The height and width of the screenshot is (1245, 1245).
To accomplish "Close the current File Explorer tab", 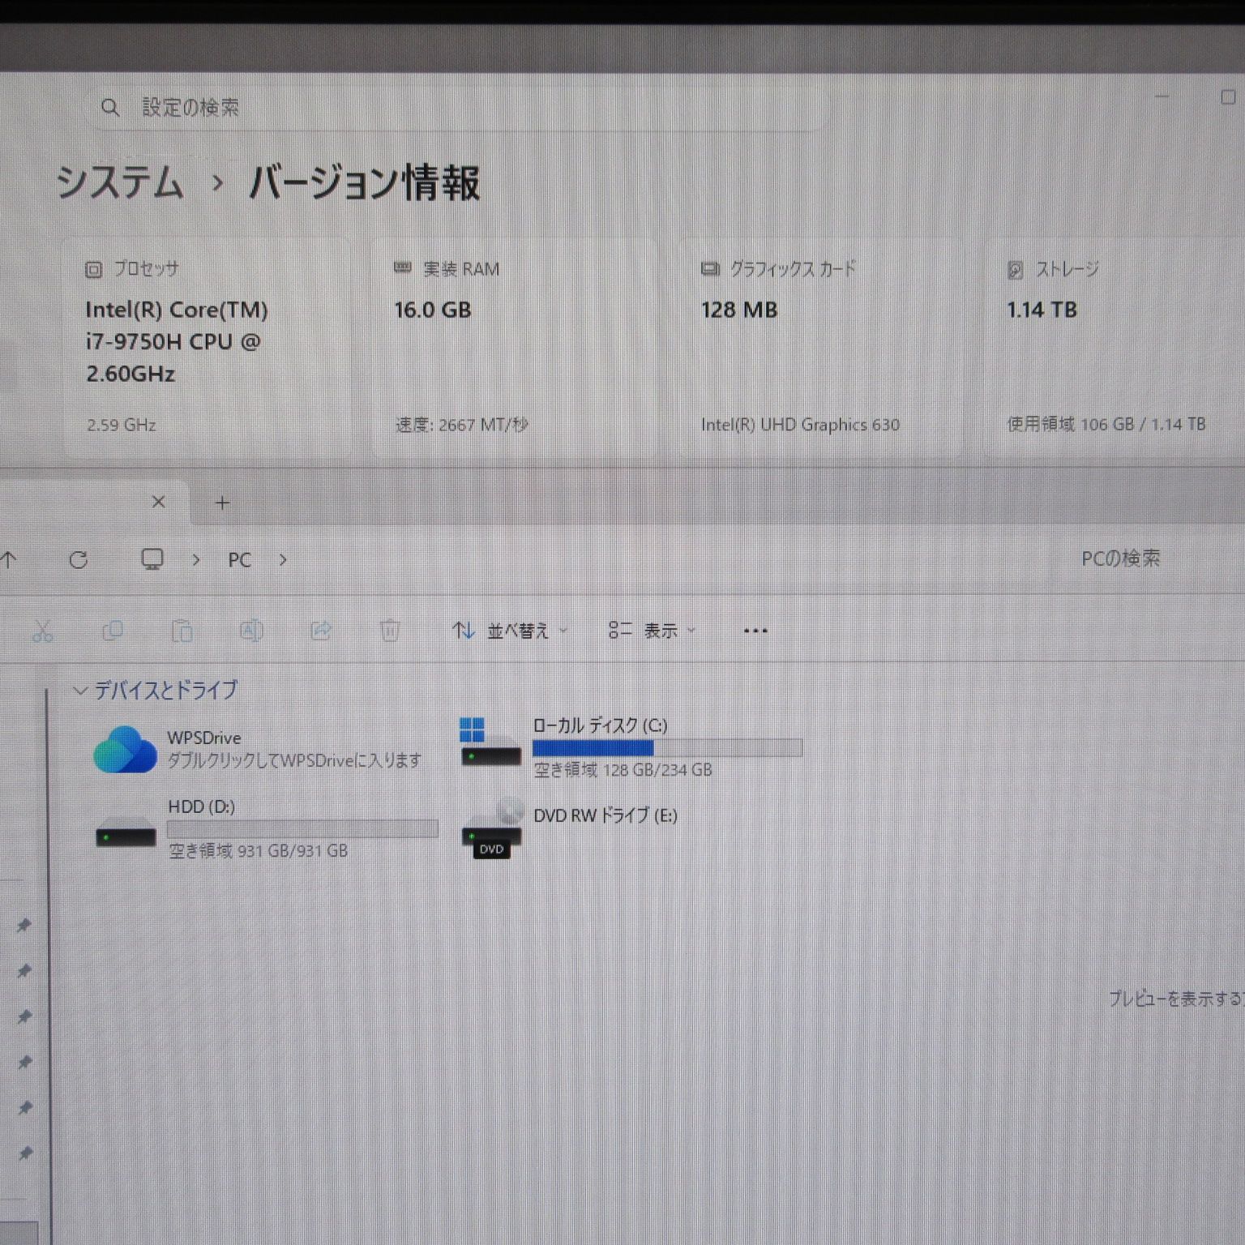I will coord(159,502).
